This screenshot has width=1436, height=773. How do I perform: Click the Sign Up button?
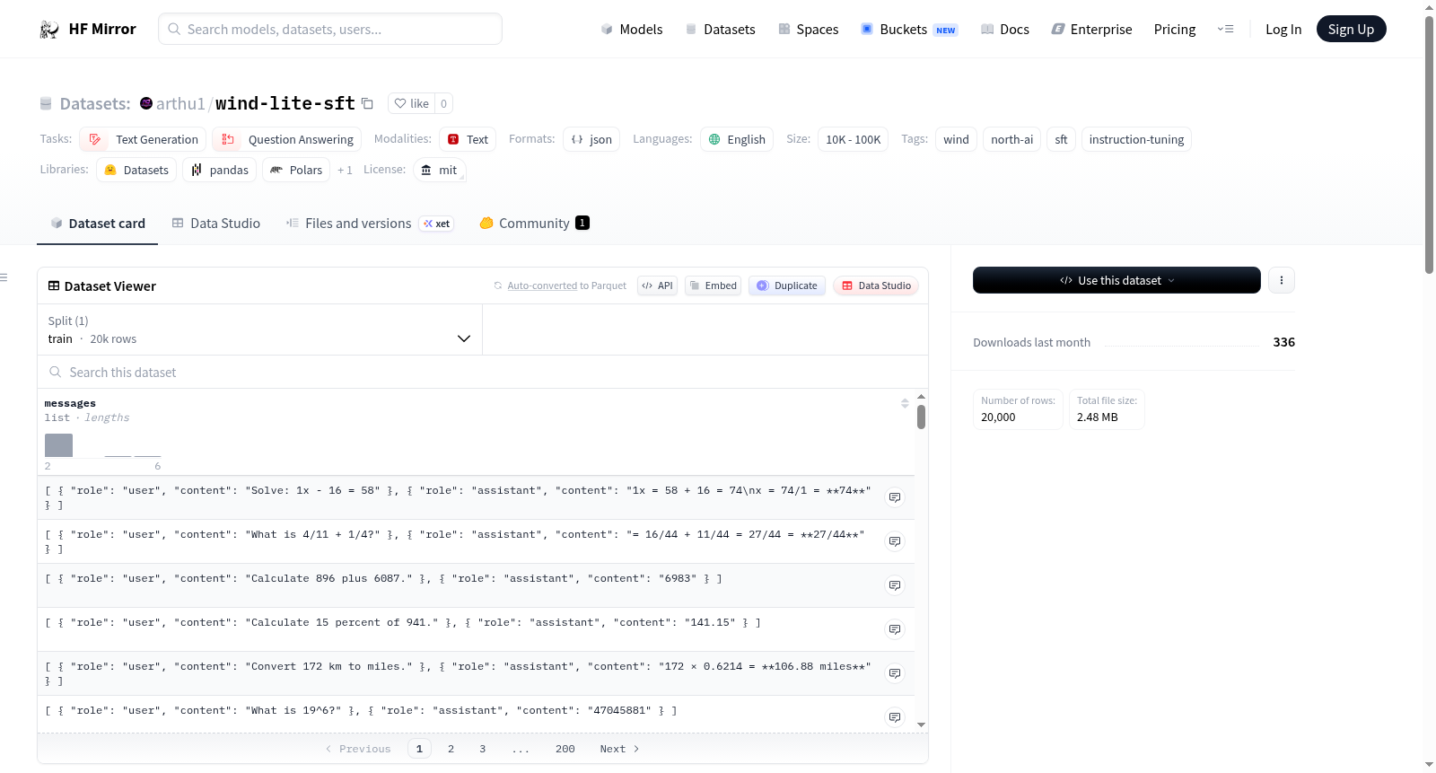(1351, 29)
